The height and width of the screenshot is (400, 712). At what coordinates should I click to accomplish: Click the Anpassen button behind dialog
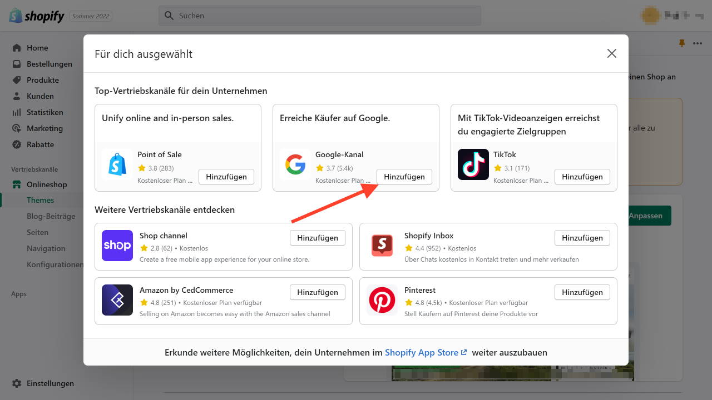click(x=649, y=216)
